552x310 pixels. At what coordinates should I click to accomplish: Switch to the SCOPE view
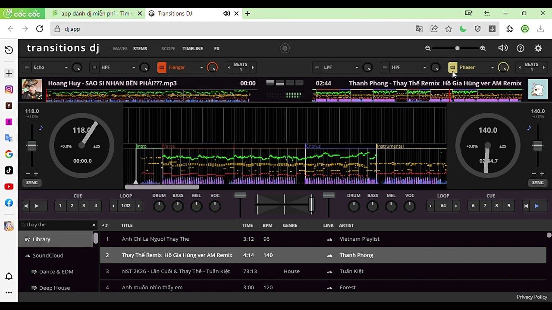(x=168, y=49)
